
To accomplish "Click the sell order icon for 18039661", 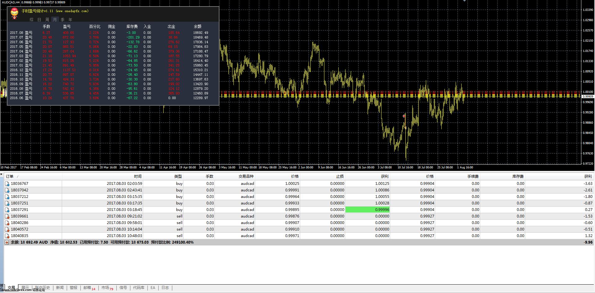I will (x=7, y=216).
